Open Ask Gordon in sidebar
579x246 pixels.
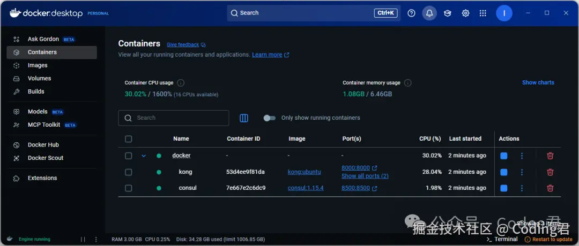pos(51,39)
